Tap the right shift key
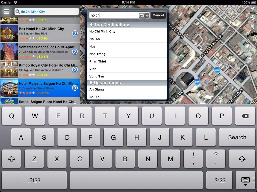The image size is (257, 192). coord(242,159)
